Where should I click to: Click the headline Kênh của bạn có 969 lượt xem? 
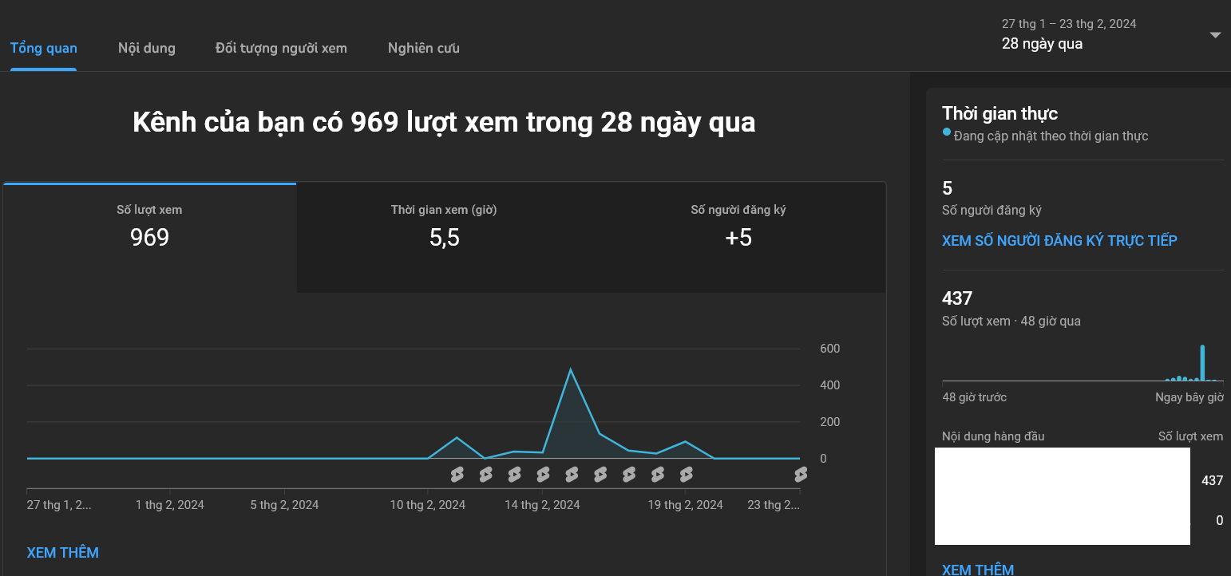[x=444, y=123]
